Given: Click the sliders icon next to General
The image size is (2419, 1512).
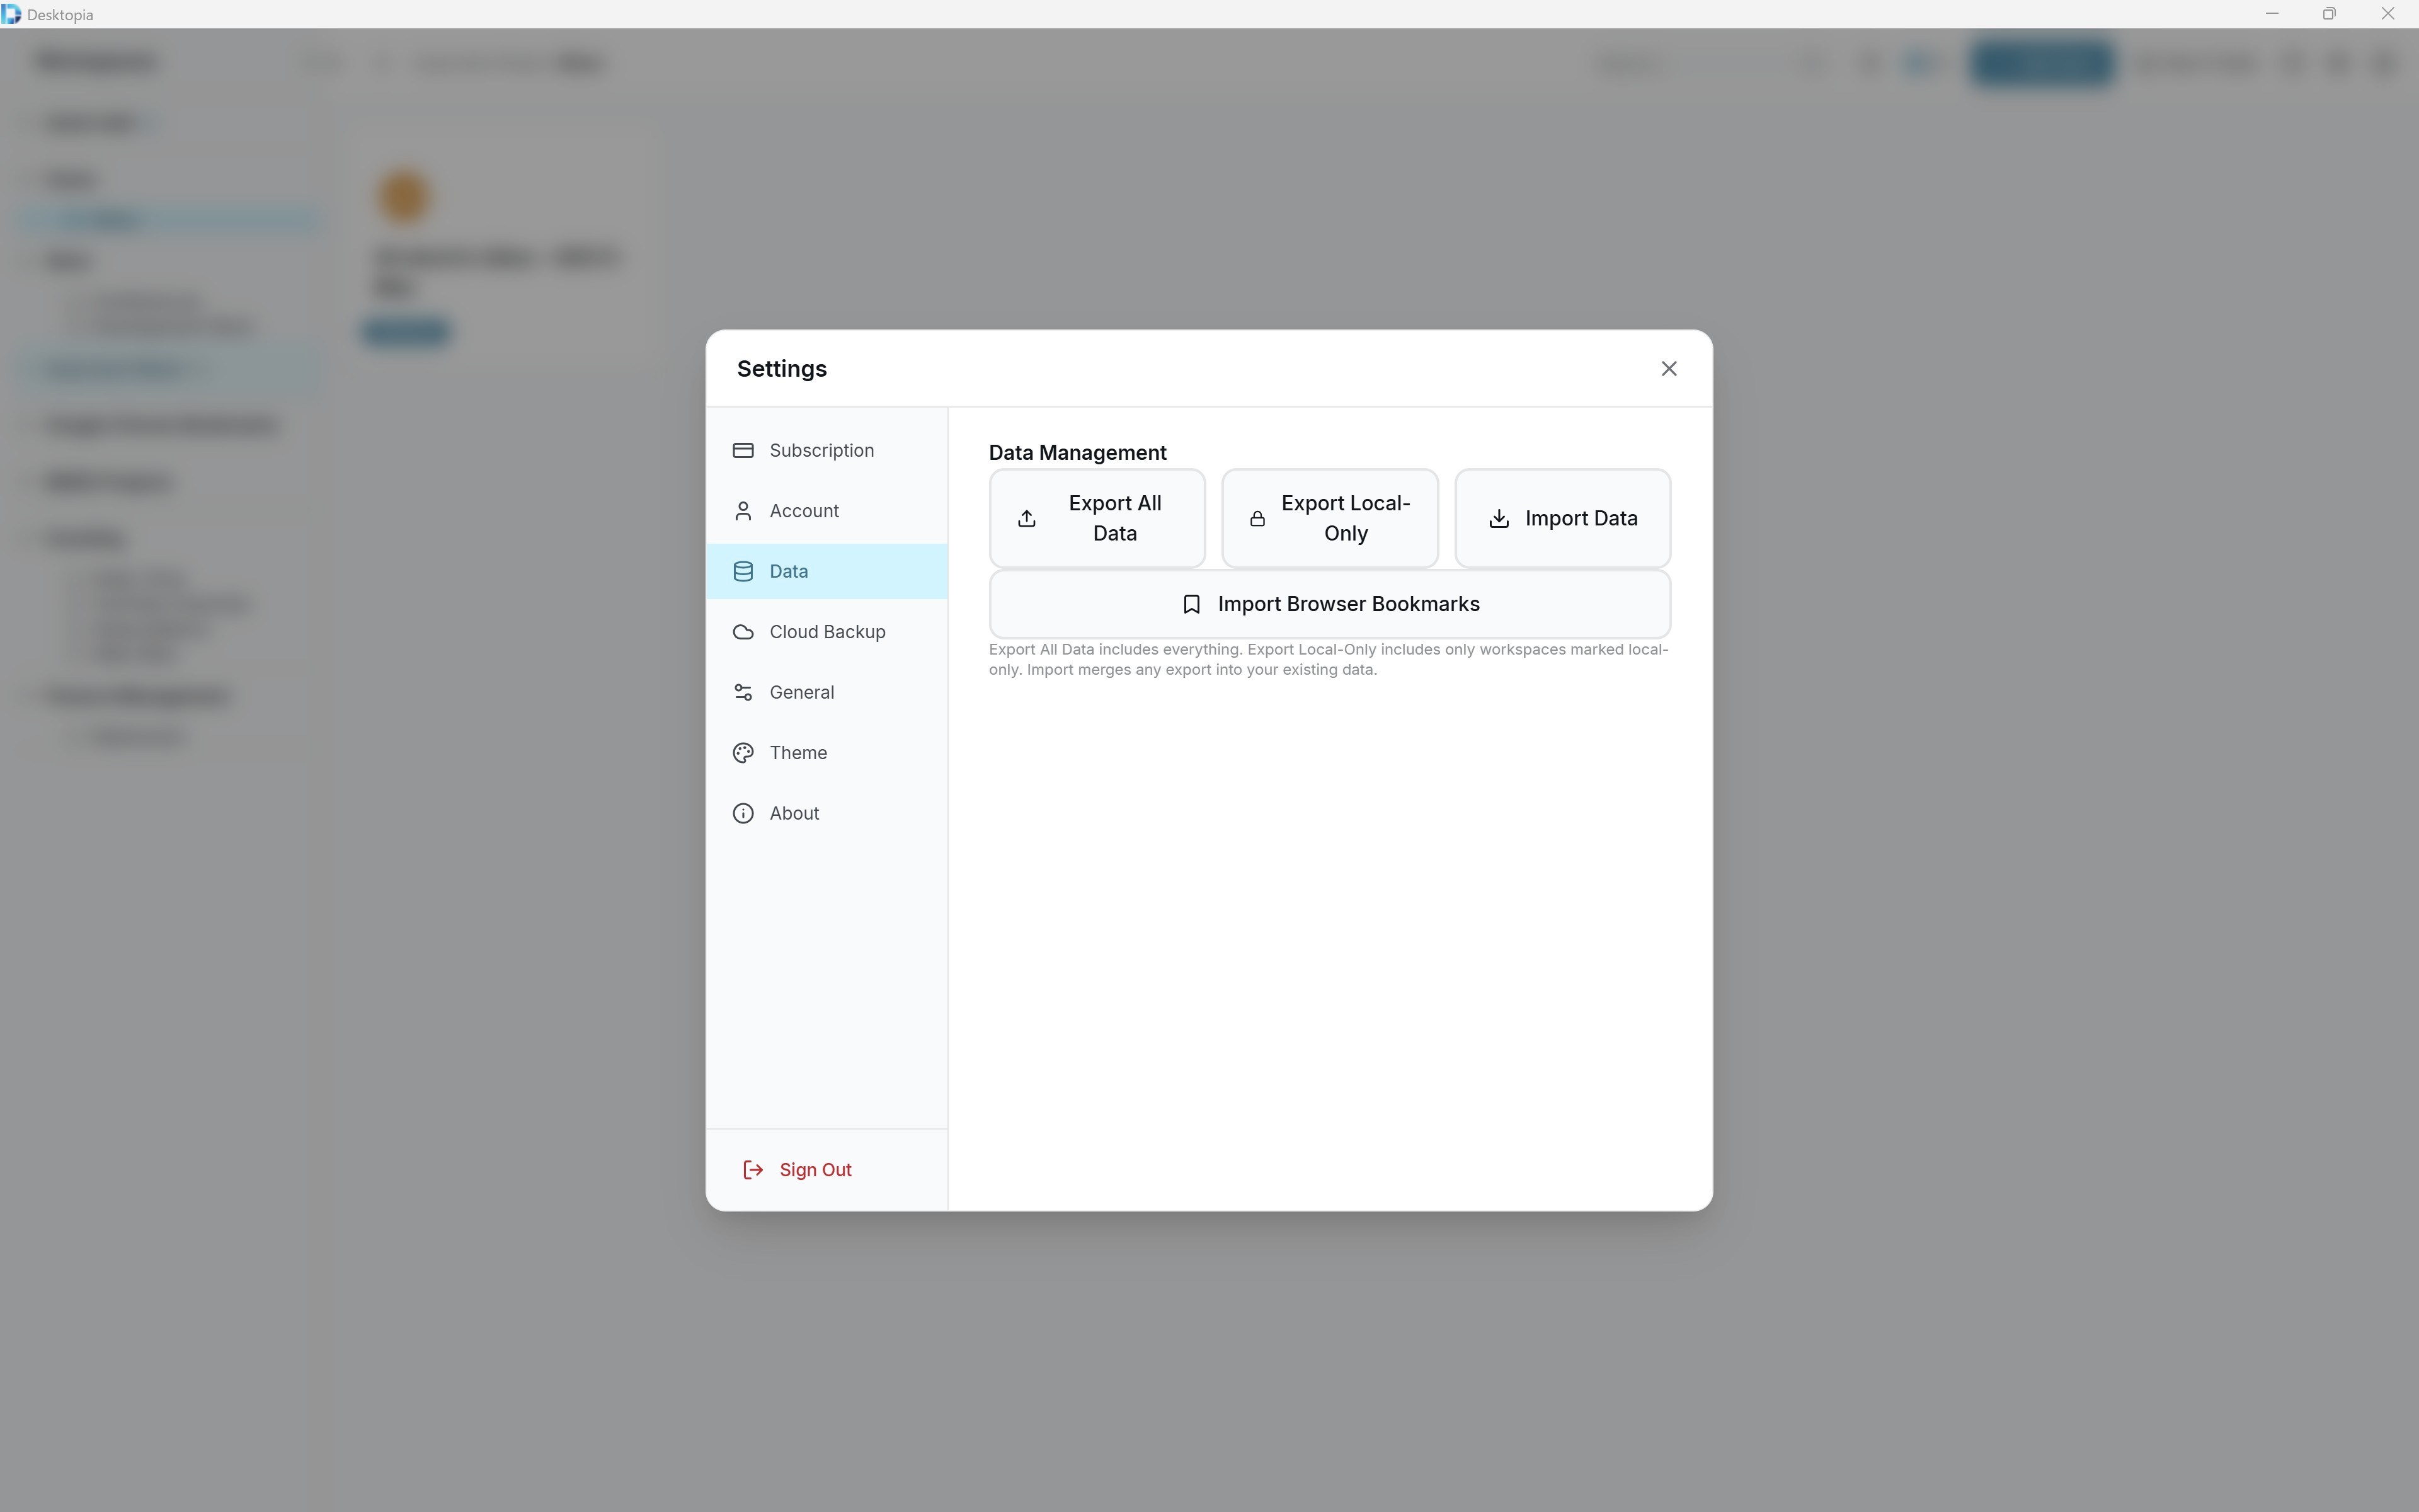Looking at the screenshot, I should 743,692.
